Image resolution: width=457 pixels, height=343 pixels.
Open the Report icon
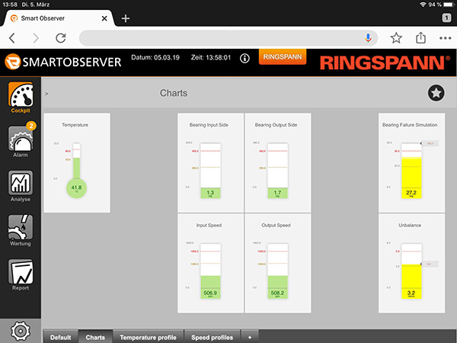[21, 273]
